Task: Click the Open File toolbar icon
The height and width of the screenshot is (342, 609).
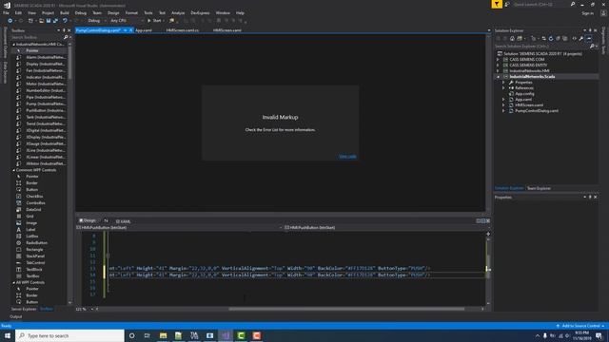Action: pyautogui.click(x=42, y=21)
